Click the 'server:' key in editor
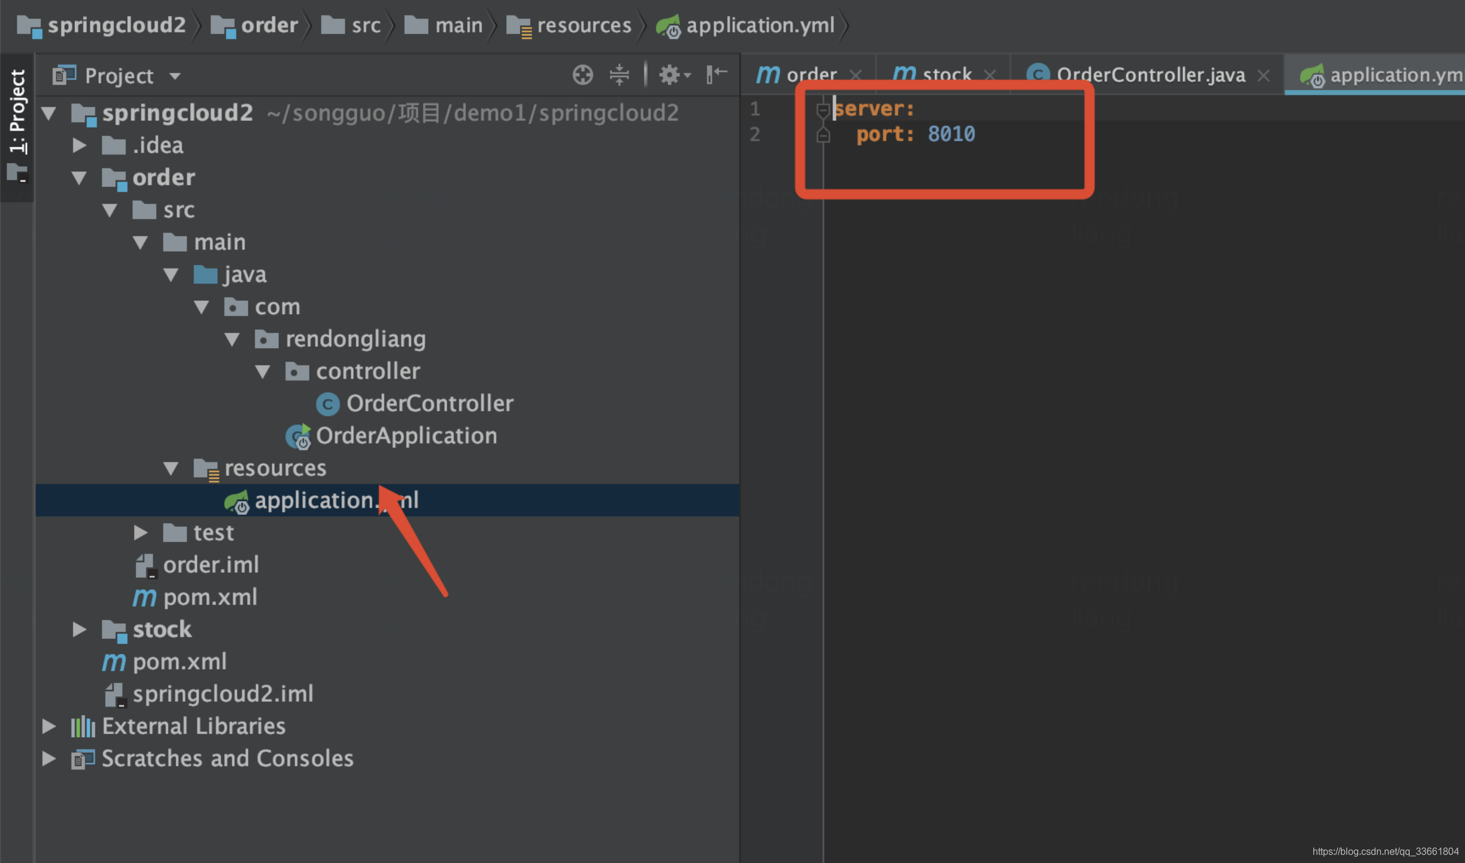The height and width of the screenshot is (863, 1465). click(874, 108)
